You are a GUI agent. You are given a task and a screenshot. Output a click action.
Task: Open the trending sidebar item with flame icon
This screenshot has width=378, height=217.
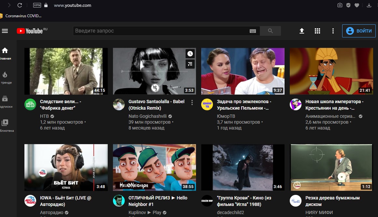click(6, 77)
